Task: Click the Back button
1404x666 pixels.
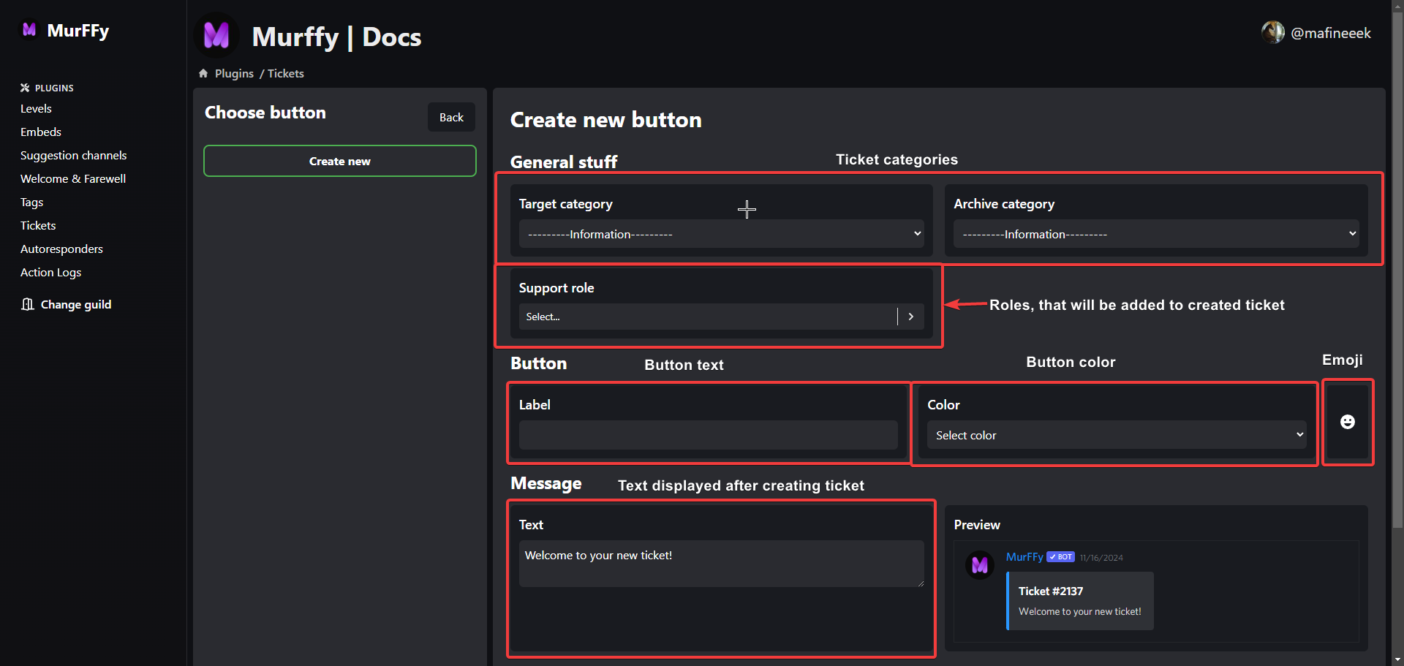Action: point(451,117)
